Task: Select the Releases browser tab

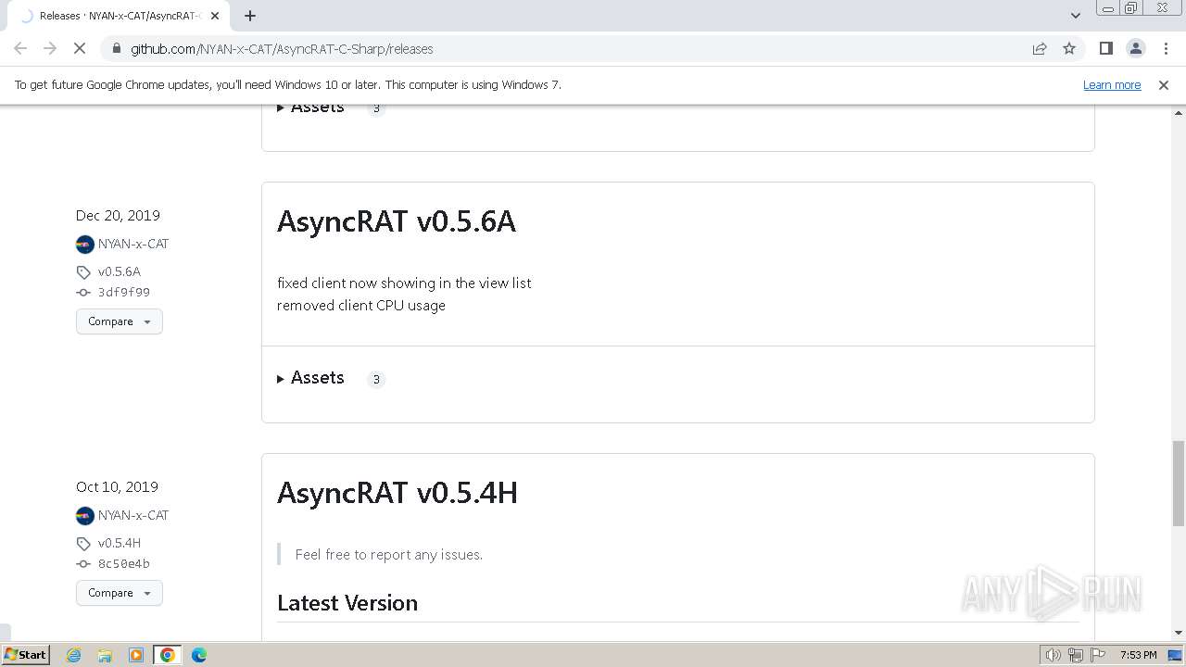Action: [x=119, y=16]
